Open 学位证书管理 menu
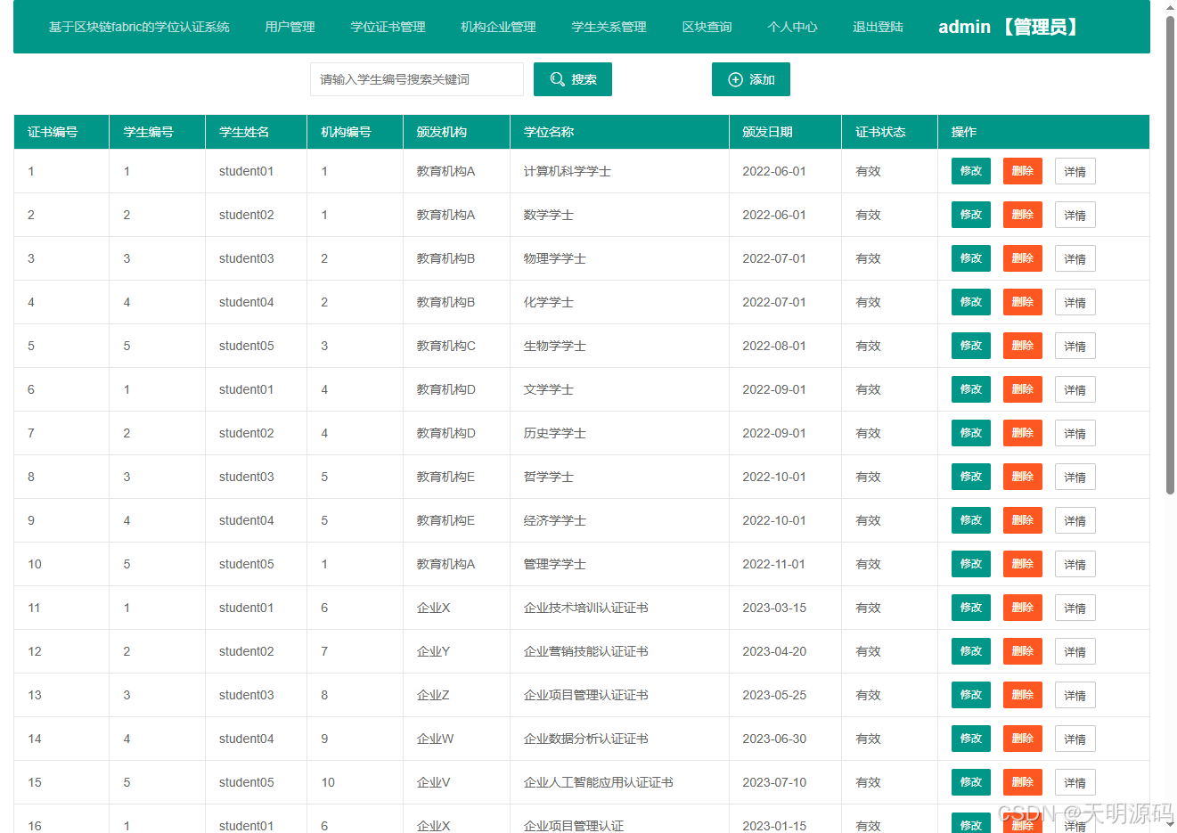The image size is (1177, 833). point(388,27)
